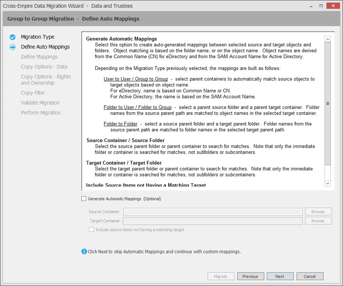Viewport: 343px width, 286px height.
Task: Go to the Copy Options - Data step
Action: pyautogui.click(x=44, y=67)
